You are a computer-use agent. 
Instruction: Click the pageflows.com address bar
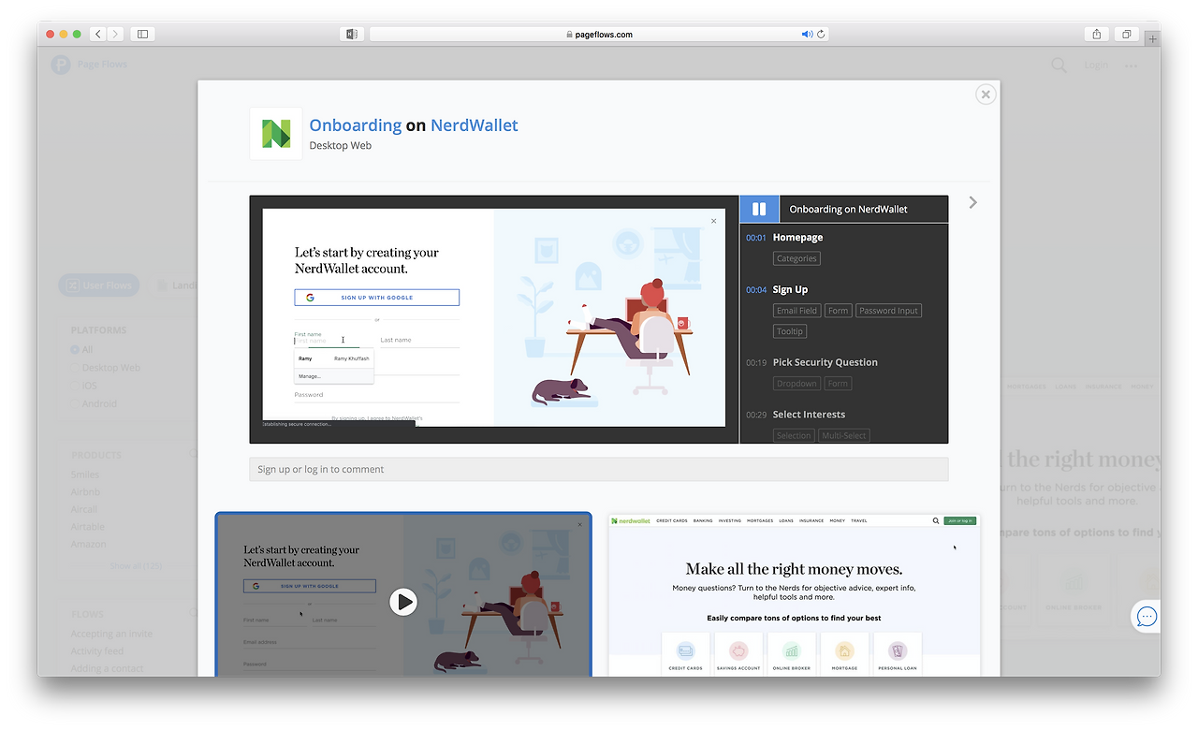599,34
